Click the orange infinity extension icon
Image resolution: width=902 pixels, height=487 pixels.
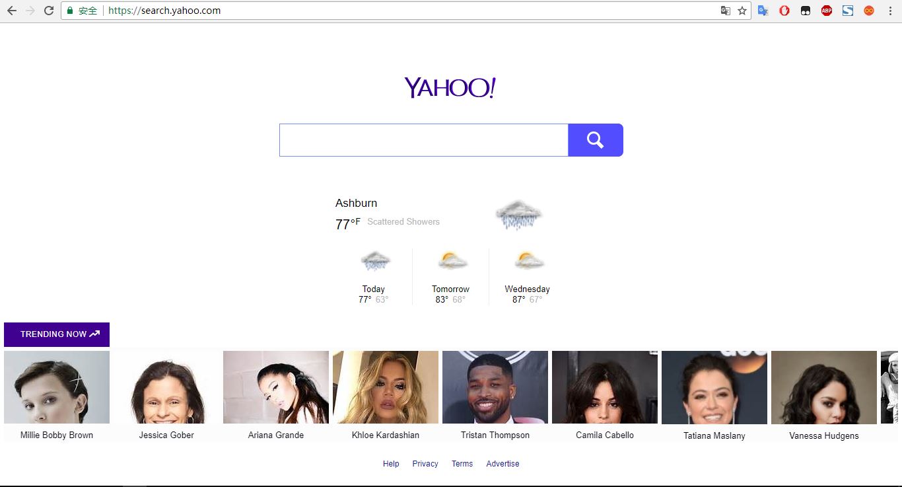[x=869, y=11]
